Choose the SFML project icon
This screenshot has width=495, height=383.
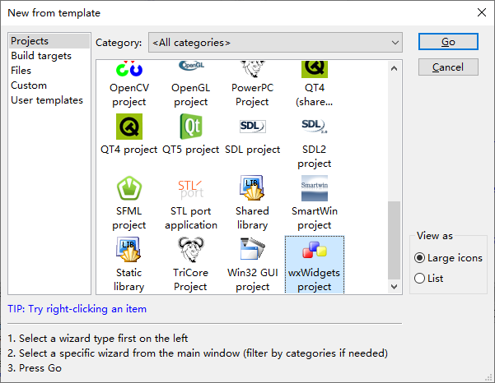tap(129, 188)
